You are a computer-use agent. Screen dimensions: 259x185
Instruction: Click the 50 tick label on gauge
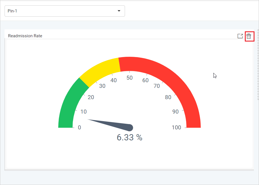(129, 78)
